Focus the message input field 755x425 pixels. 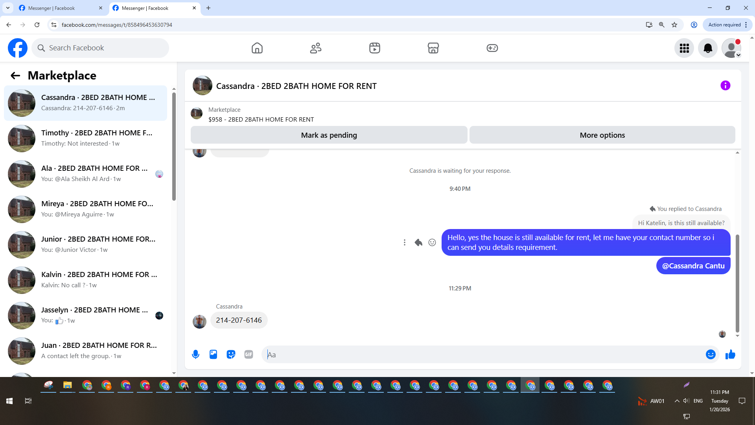pos(484,355)
